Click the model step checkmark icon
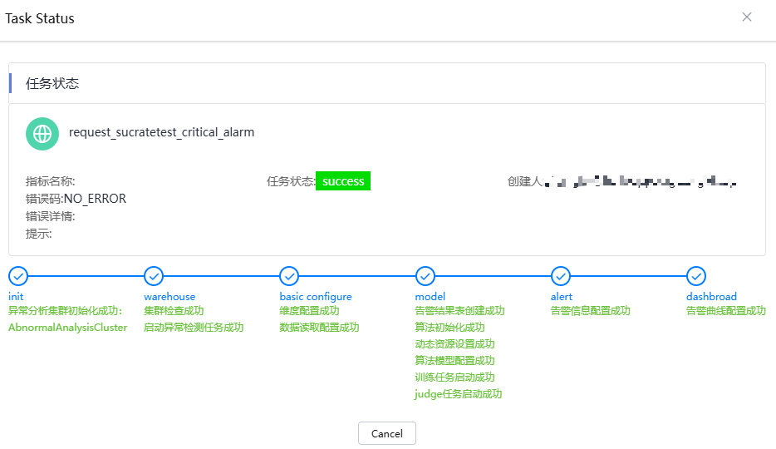 (x=425, y=276)
